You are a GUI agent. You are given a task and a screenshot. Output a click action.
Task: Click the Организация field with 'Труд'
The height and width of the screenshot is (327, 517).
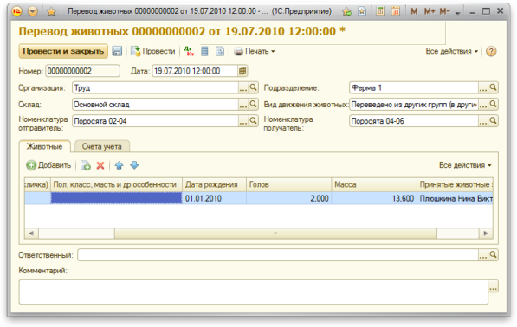coord(155,88)
